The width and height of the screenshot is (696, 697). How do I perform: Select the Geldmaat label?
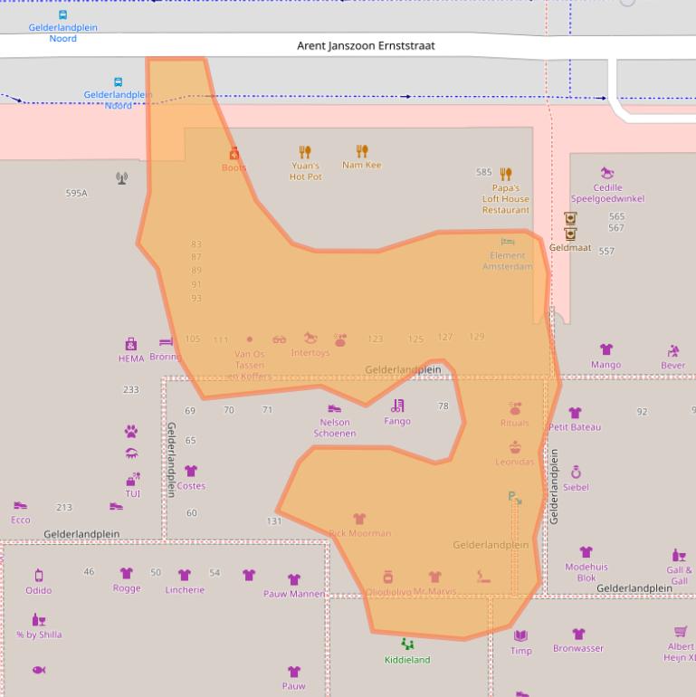pos(569,247)
